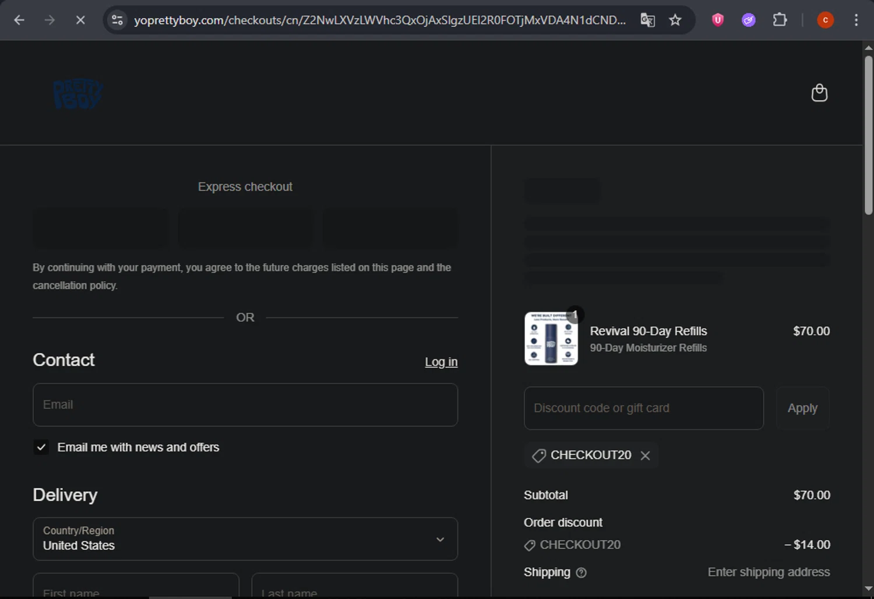Toggle Email me with news and offers
The image size is (874, 599).
[41, 448]
